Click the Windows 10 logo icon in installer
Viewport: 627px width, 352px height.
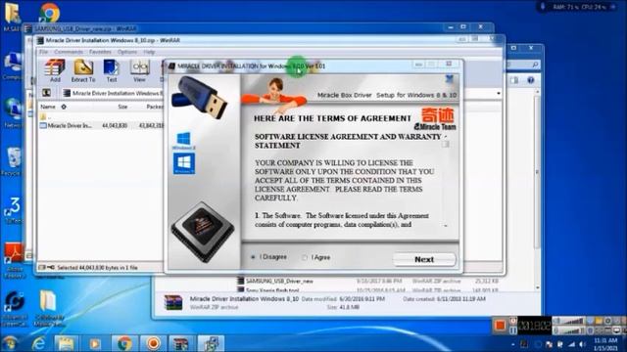coord(184,163)
